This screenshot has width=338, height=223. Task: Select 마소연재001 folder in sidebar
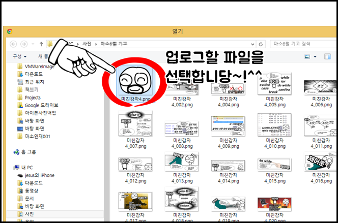click(34, 136)
